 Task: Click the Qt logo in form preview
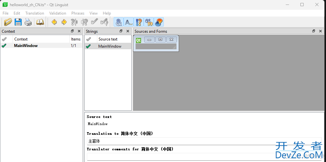[139, 40]
